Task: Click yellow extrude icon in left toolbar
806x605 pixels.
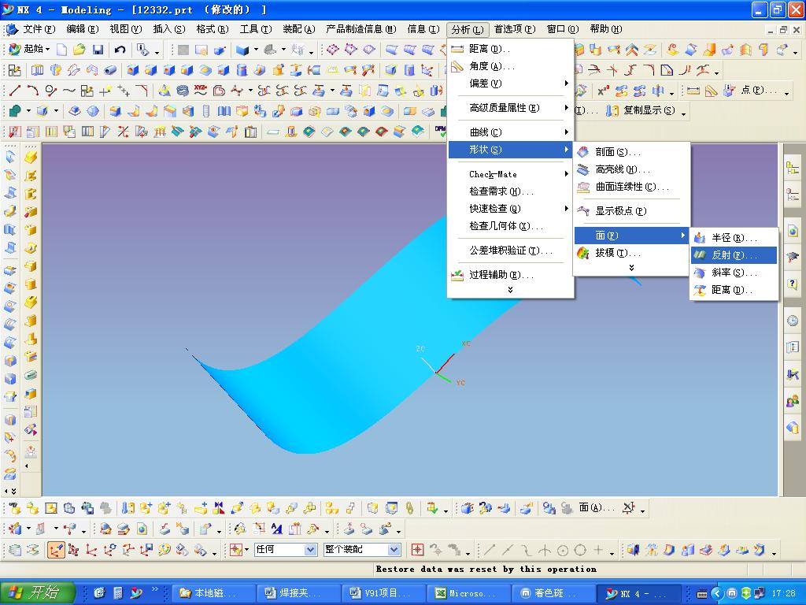Action: tap(31, 157)
